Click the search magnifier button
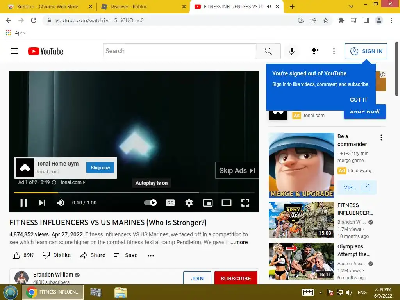Screen dimensions: 400x300 click(268, 51)
